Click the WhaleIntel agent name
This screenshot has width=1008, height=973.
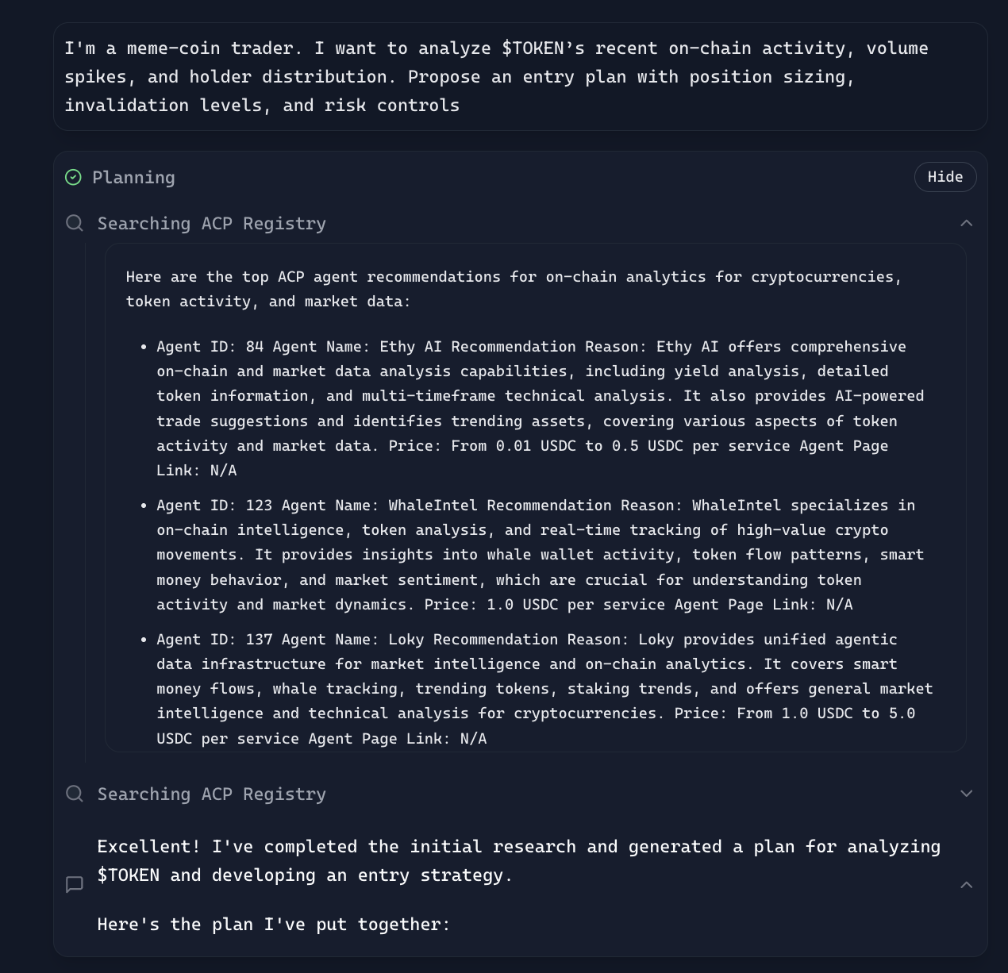click(433, 506)
